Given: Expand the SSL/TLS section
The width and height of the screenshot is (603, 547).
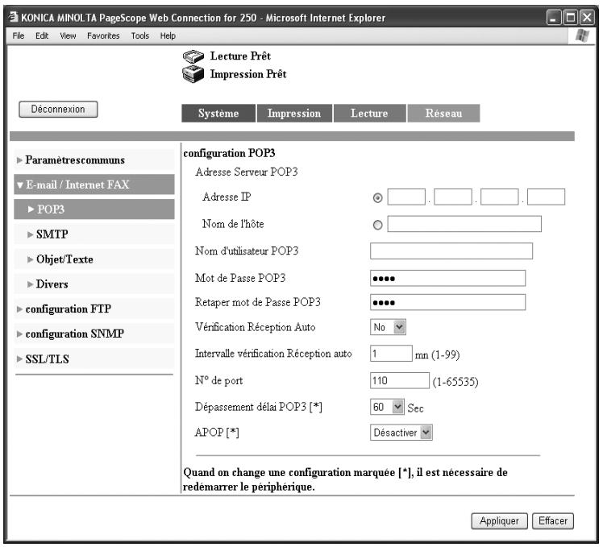Looking at the screenshot, I should pyautogui.click(x=94, y=359).
